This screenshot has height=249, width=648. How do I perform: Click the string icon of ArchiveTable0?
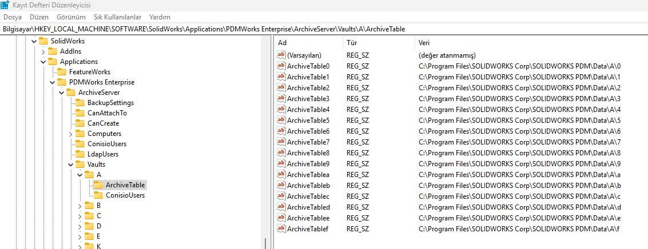281,66
